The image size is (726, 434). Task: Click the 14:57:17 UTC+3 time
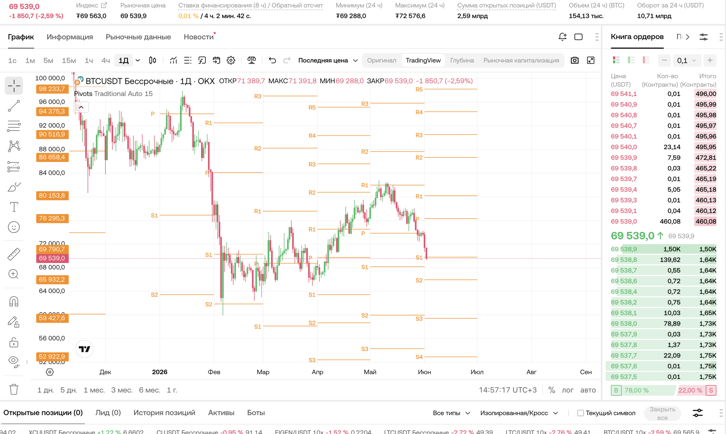508,390
